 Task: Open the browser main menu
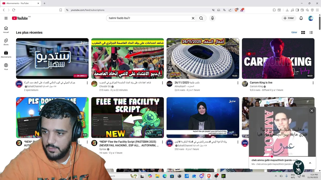(x=317, y=10)
